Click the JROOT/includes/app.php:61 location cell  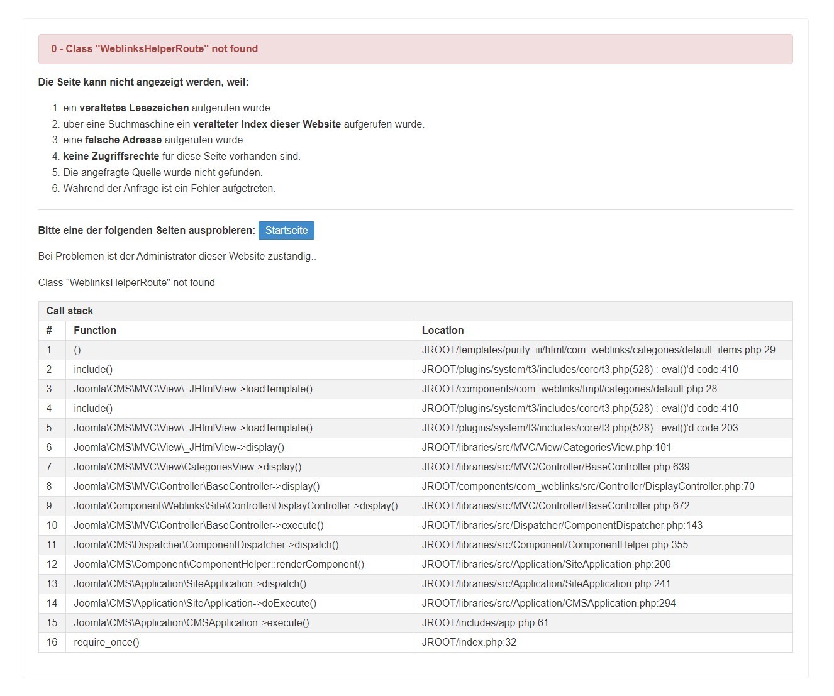(485, 622)
